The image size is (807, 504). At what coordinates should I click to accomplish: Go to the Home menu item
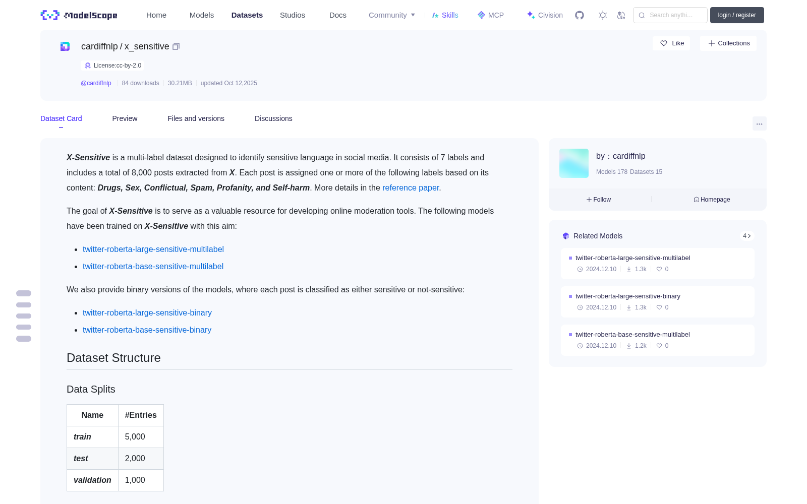(156, 15)
